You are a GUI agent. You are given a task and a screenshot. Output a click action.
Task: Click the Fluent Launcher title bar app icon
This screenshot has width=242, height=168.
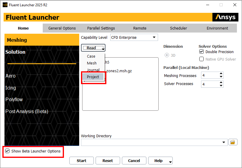pyautogui.click(x=5, y=5)
